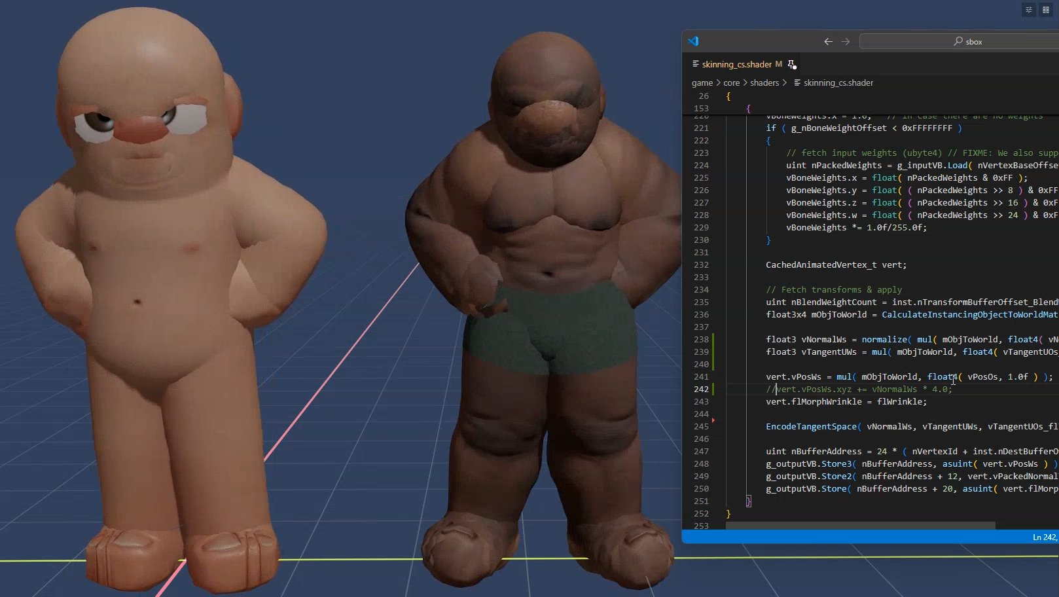Click 'float3 vTangentUWs' on line 239

811,352
